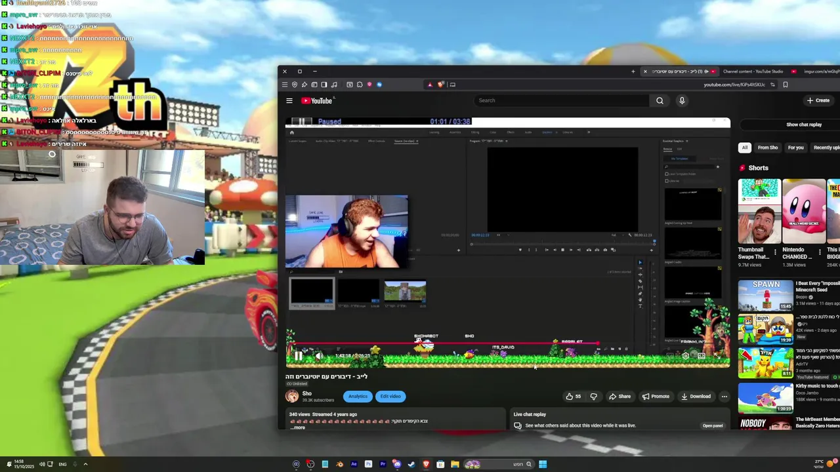Open the YouTube hamburger guide menu
The height and width of the screenshot is (472, 840).
pos(289,100)
